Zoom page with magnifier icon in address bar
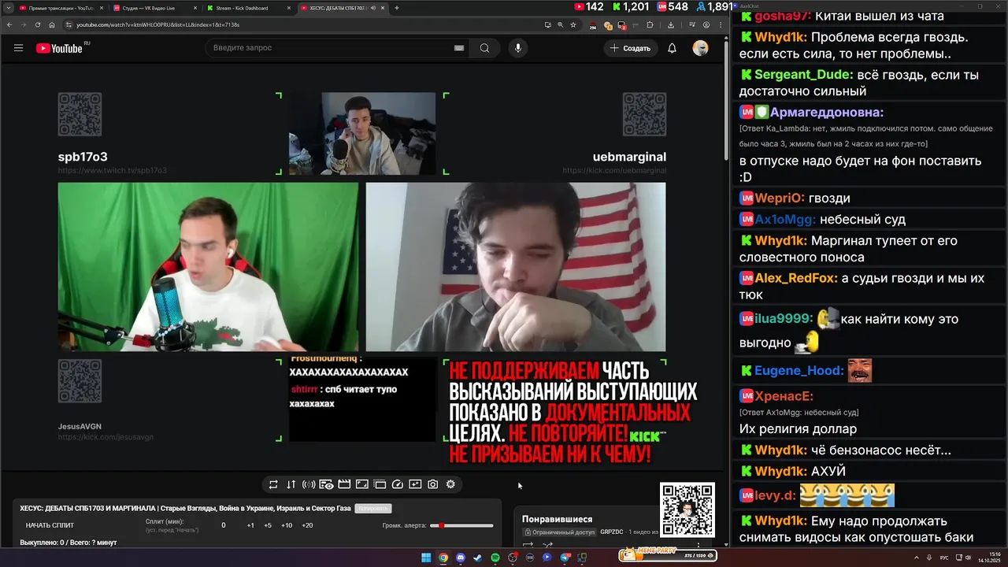 pos(560,24)
